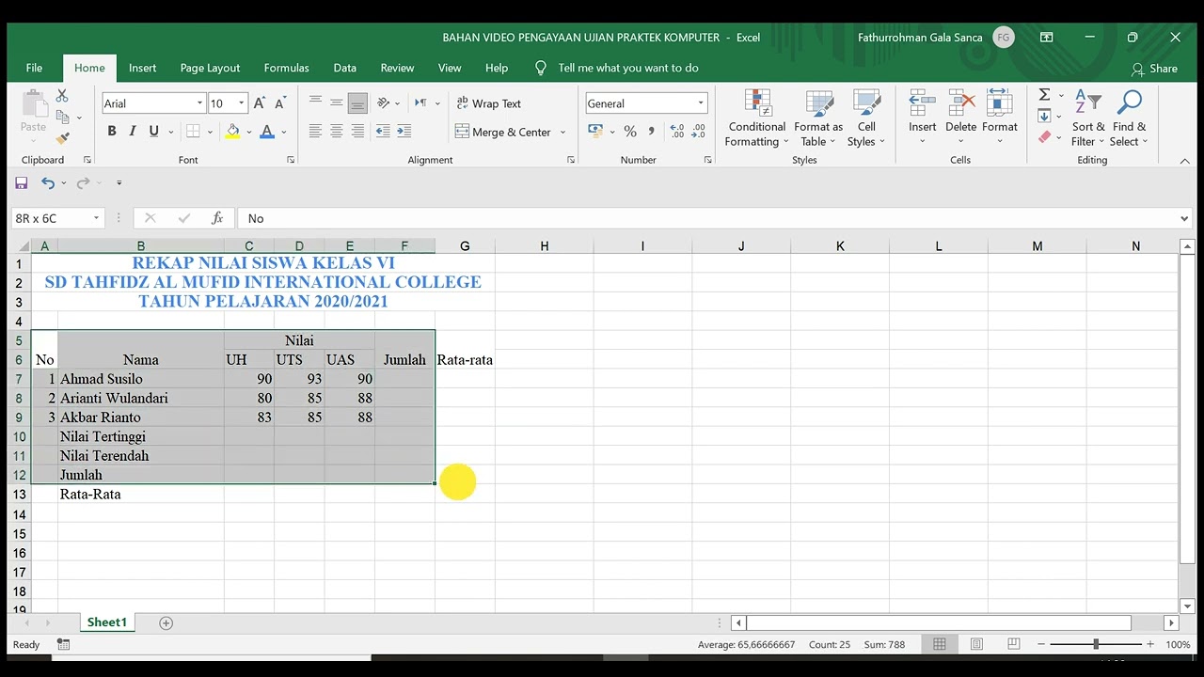
Task: Toggle Align Left
Action: [315, 132]
